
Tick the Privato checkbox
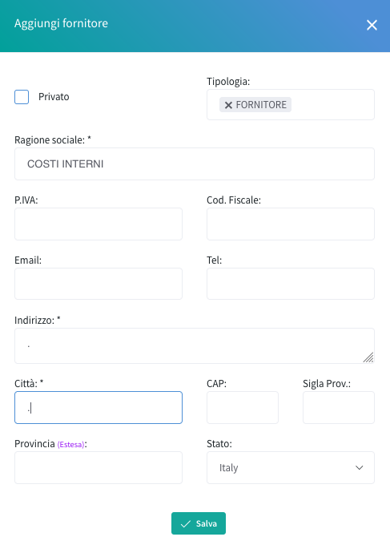[22, 97]
